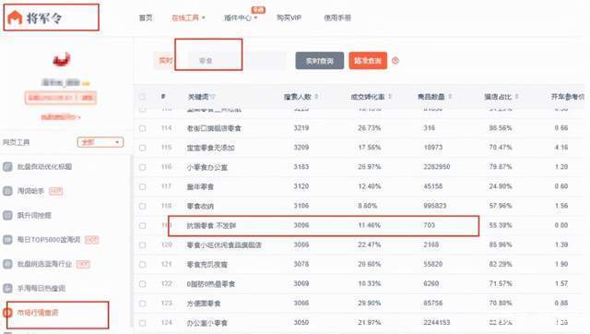The width and height of the screenshot is (590, 334).
Task: Click the keyword search input containing 零食
Action: (237, 61)
